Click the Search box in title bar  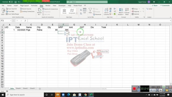(x=87, y=2)
